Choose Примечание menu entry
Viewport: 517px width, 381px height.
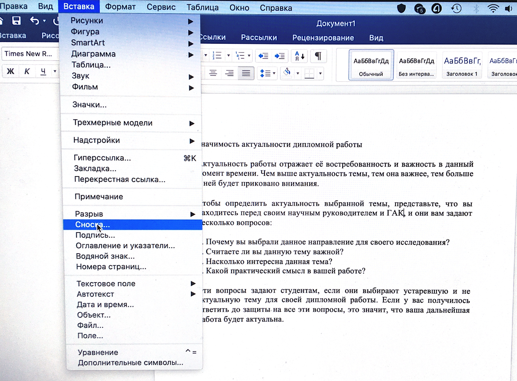click(x=132, y=196)
